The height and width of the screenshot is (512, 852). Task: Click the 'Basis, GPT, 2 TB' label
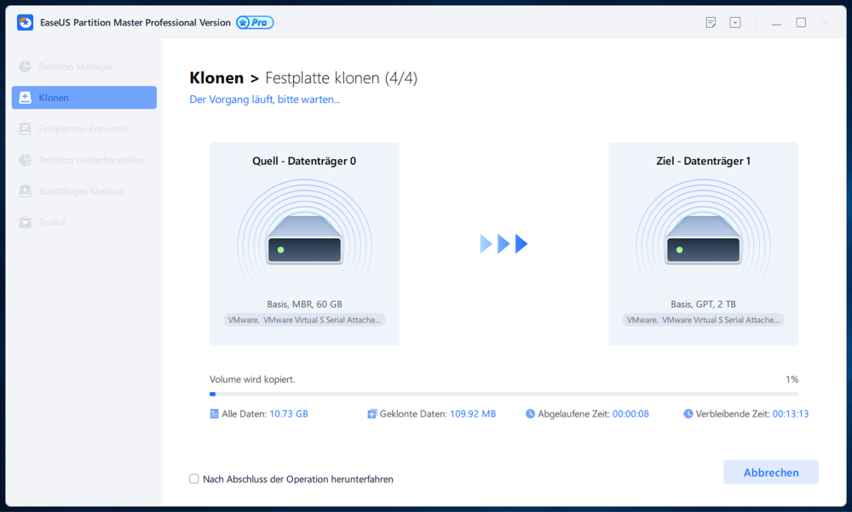tap(703, 304)
